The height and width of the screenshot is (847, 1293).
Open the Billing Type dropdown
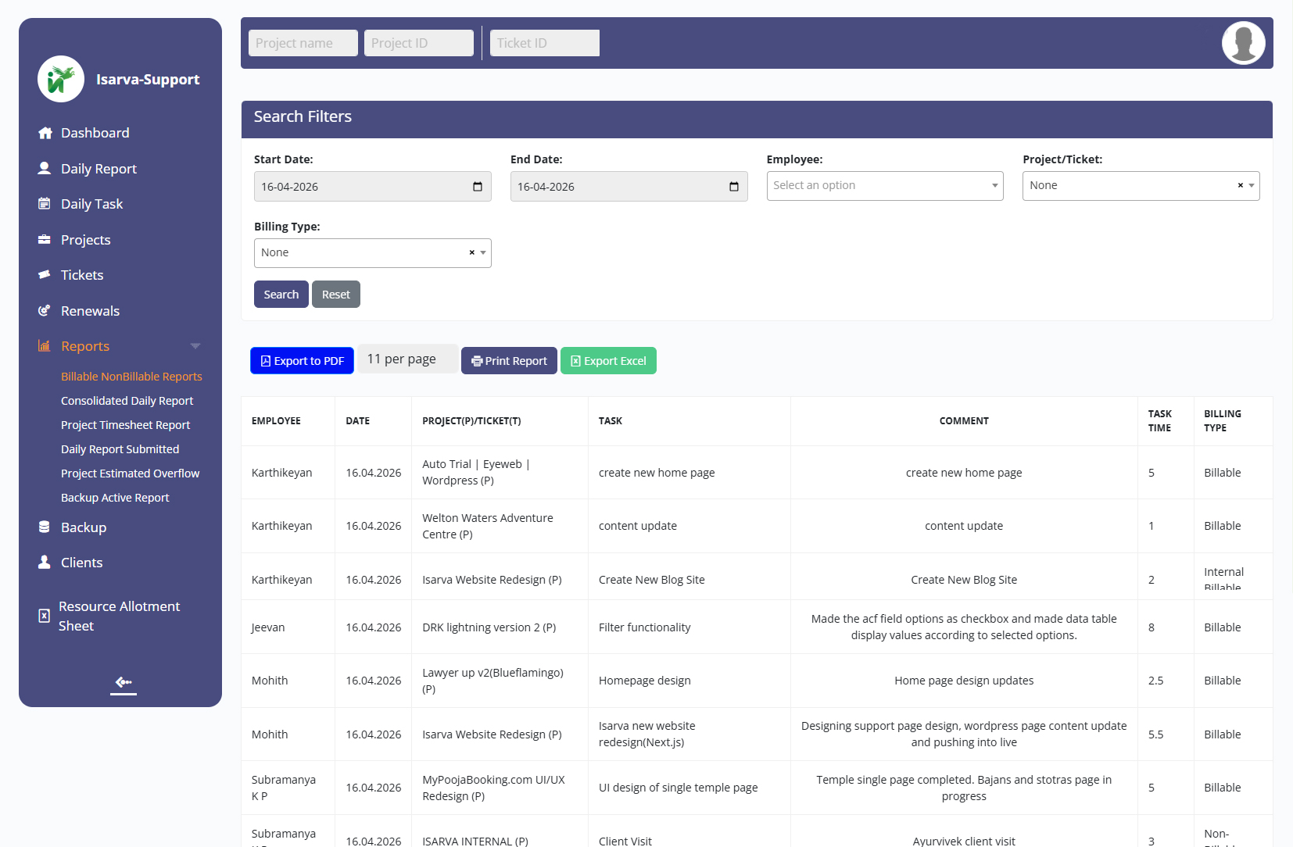(483, 253)
